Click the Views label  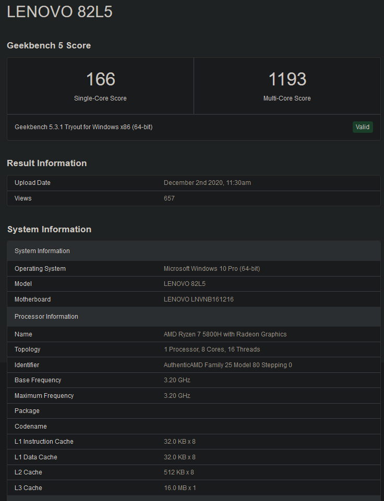23,198
